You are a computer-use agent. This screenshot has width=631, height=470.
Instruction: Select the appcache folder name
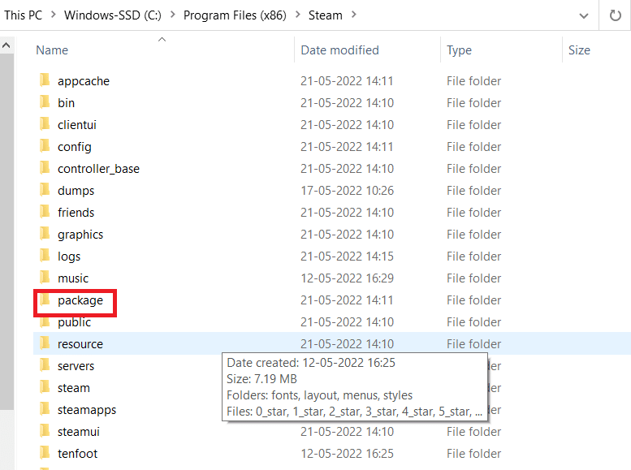84,81
